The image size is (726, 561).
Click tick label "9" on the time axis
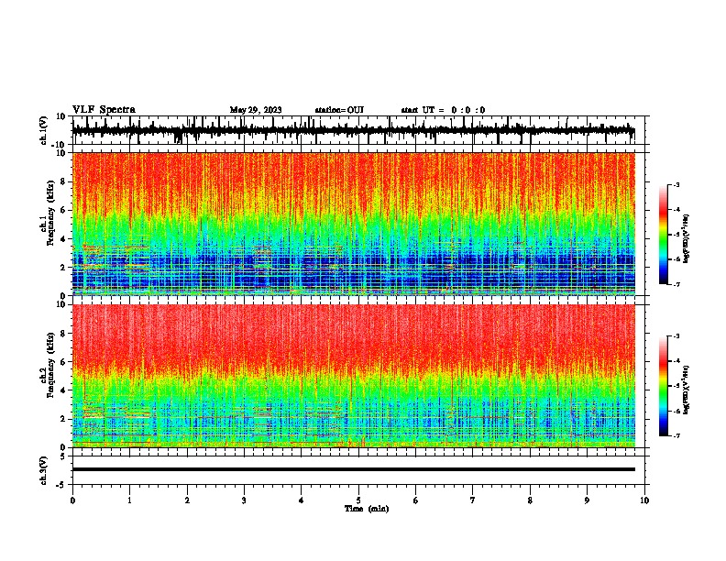[x=587, y=500]
